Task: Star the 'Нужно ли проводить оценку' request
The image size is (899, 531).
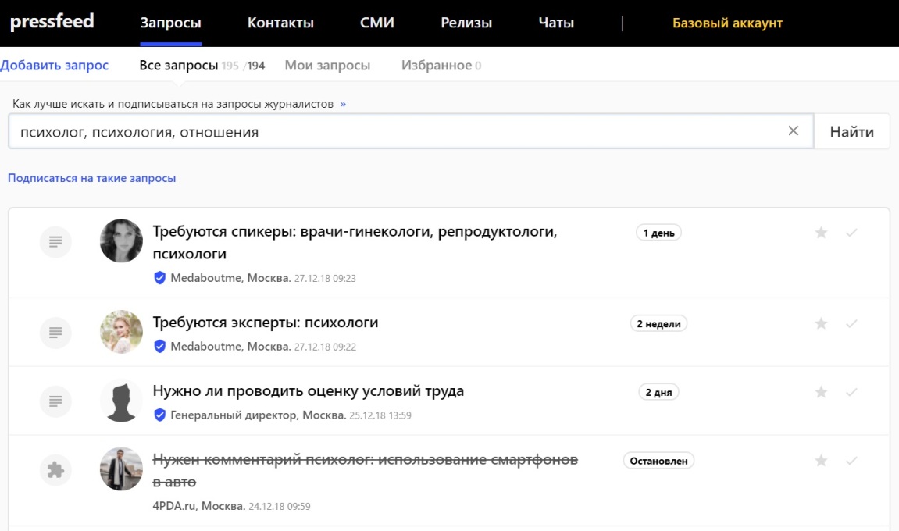Action: click(821, 392)
